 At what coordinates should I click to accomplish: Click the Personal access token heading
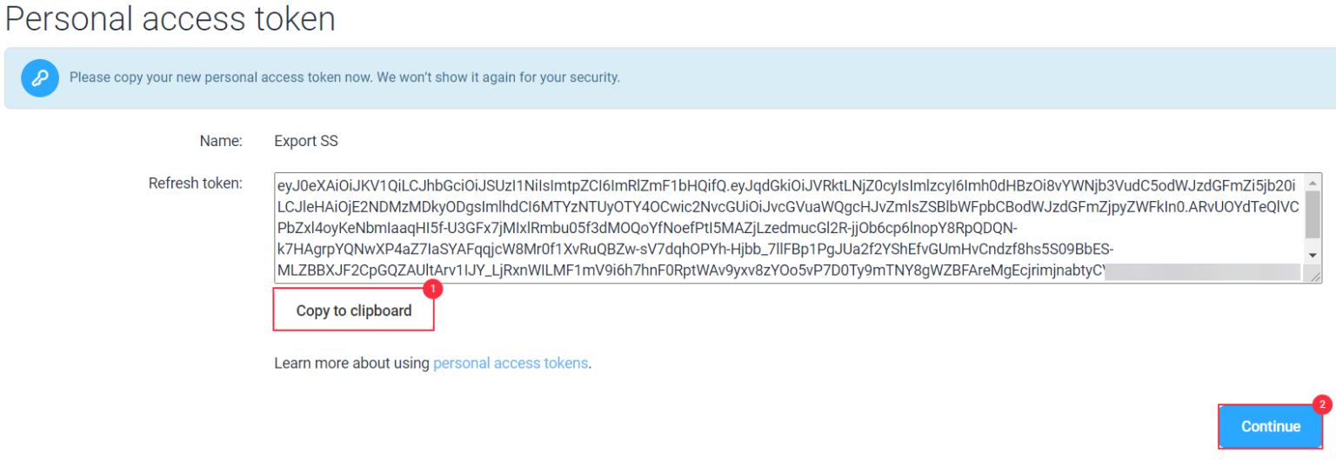(170, 18)
